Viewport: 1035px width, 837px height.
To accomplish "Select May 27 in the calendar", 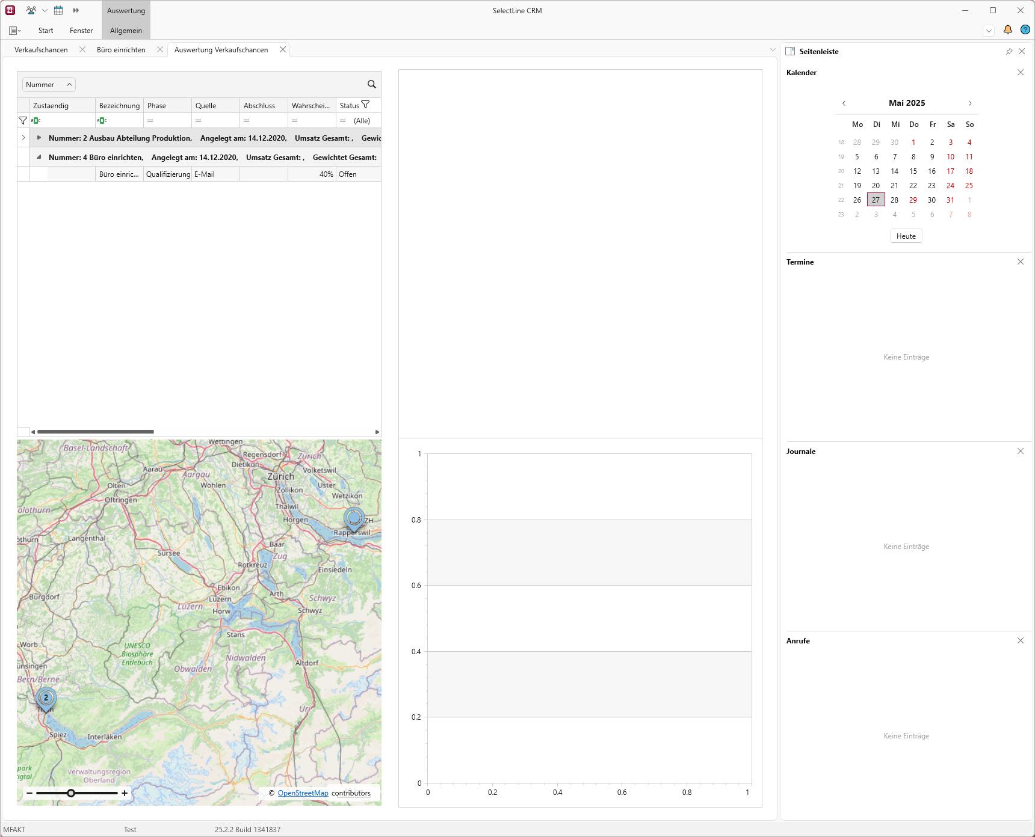I will [876, 200].
